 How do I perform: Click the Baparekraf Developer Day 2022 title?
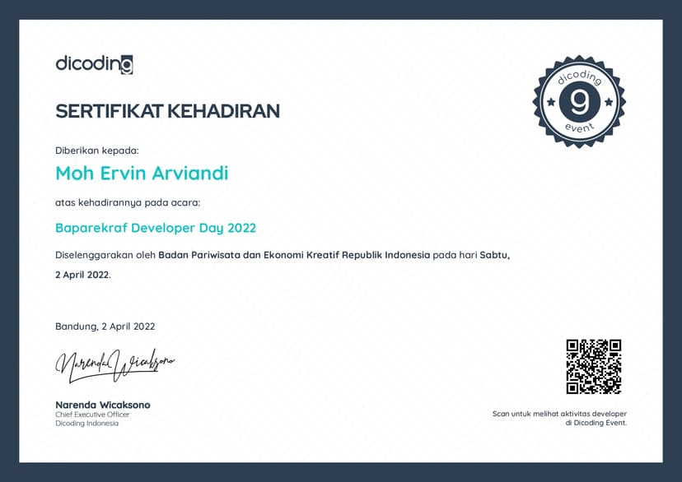(x=156, y=228)
